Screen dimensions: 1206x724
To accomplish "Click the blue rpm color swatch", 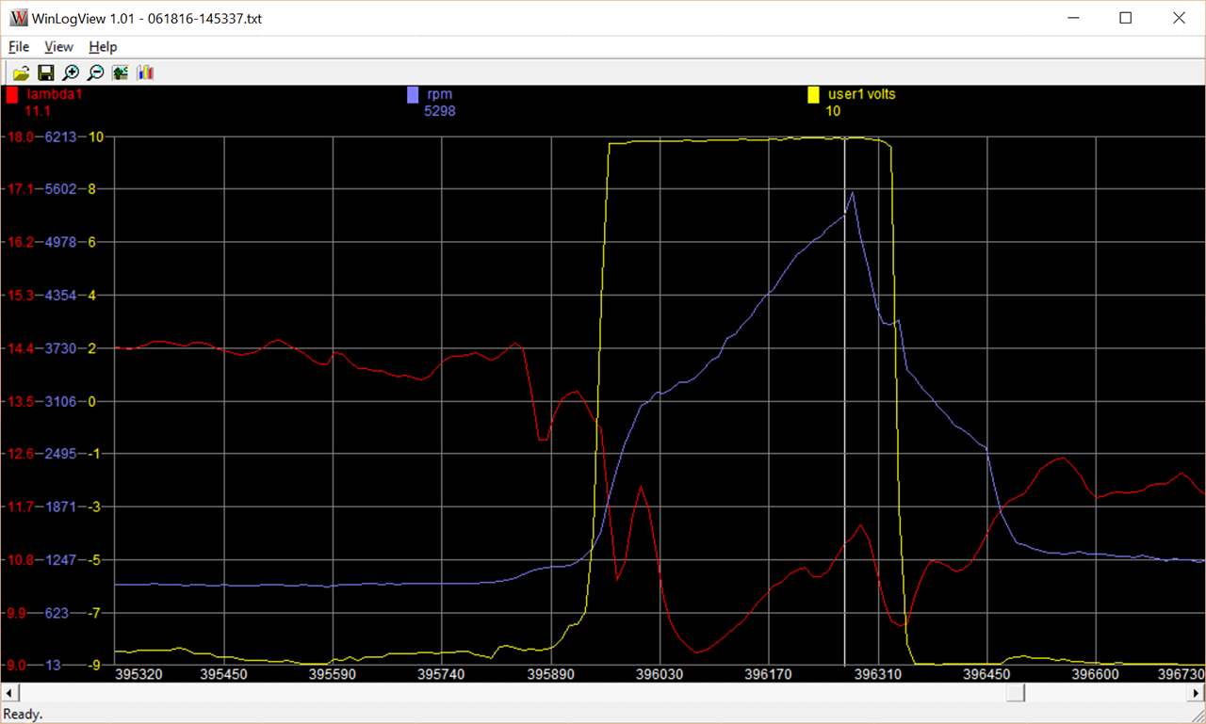I will coord(413,95).
